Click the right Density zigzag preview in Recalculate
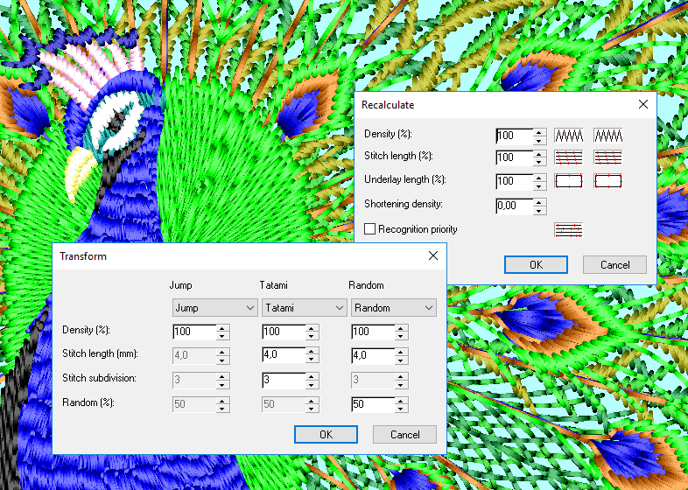 [x=607, y=136]
